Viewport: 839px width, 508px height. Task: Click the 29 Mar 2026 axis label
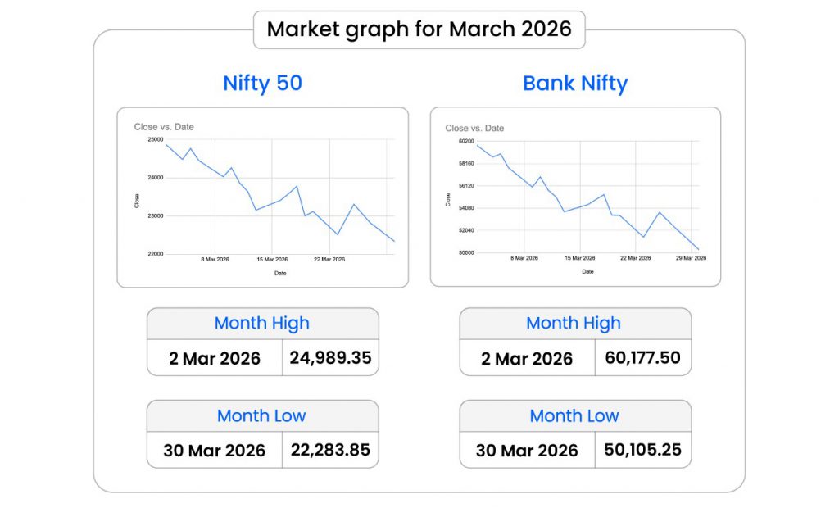tap(690, 258)
